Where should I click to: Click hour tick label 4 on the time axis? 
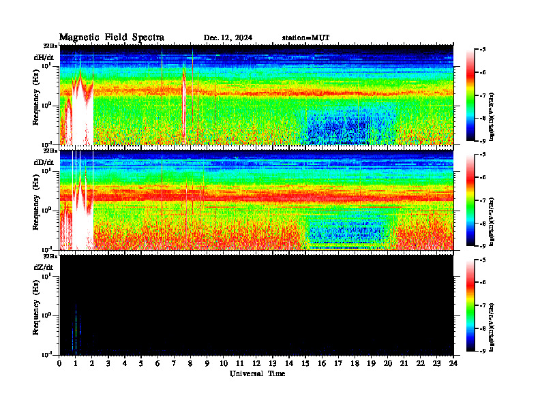125,363
